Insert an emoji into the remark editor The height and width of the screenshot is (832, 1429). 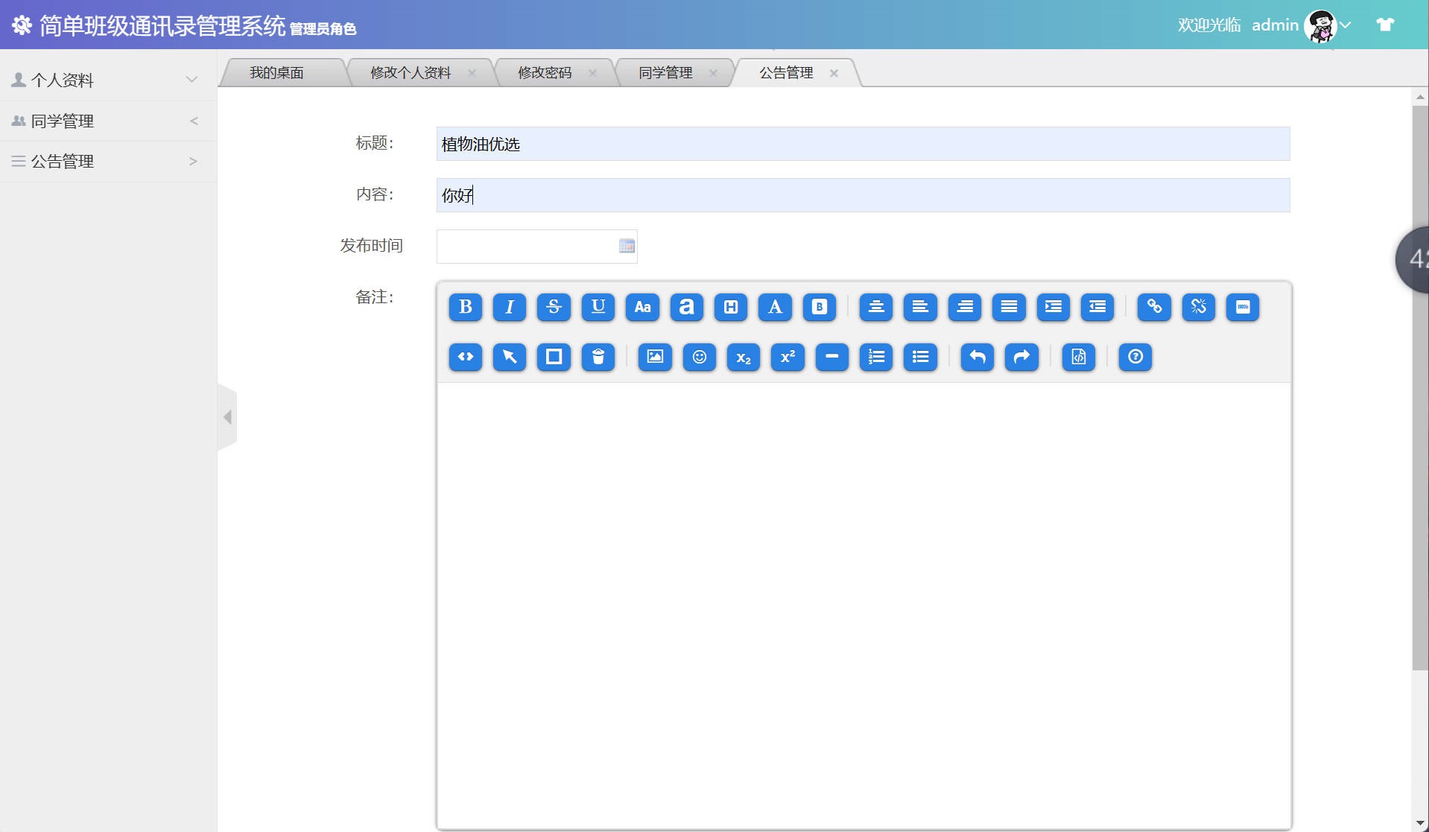700,357
